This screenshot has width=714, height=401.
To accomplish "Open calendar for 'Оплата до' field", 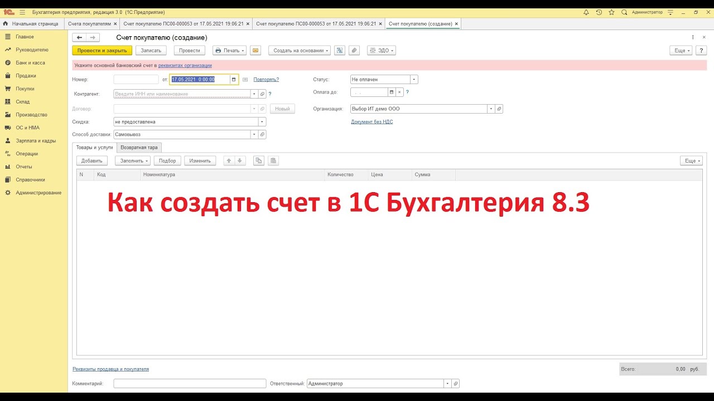I will (392, 92).
